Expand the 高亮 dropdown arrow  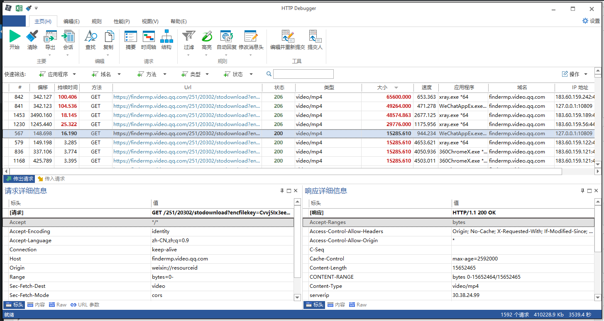coord(207,55)
